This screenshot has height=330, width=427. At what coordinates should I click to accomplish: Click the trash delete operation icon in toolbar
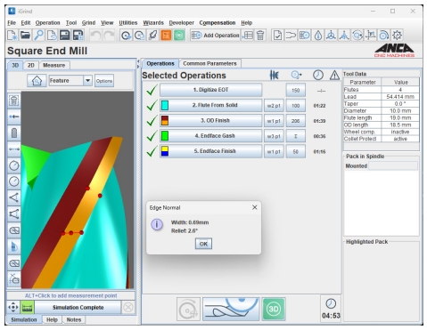(x=260, y=36)
